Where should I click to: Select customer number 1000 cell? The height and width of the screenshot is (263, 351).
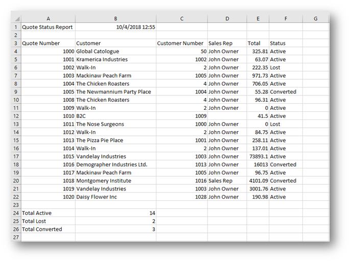coord(182,124)
